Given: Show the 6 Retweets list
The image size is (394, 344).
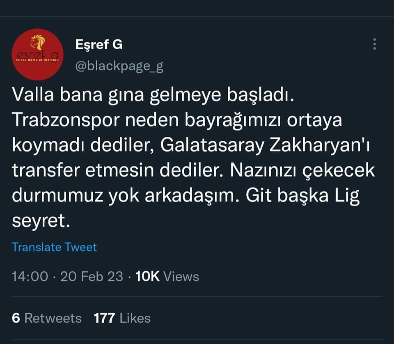Looking at the screenshot, I should point(47,318).
